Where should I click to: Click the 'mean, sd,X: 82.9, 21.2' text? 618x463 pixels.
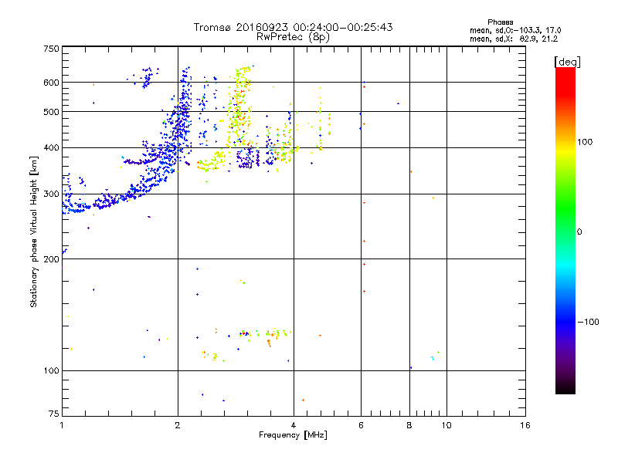tap(514, 39)
